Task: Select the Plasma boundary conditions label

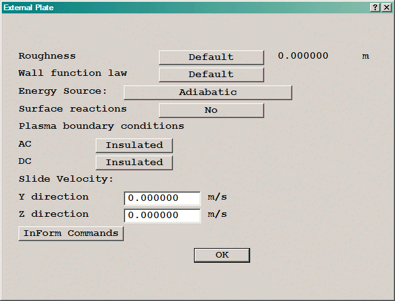Action: click(101, 126)
